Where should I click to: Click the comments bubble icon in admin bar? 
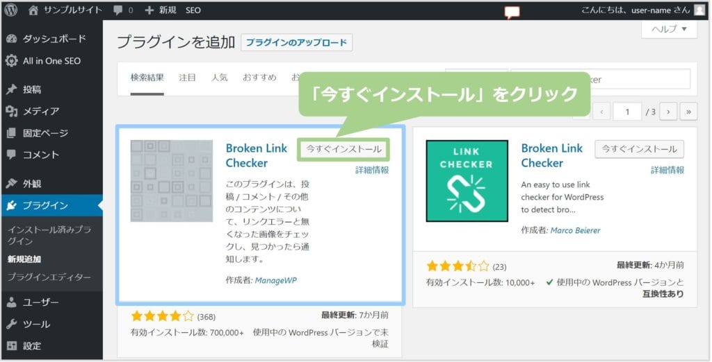(118, 10)
